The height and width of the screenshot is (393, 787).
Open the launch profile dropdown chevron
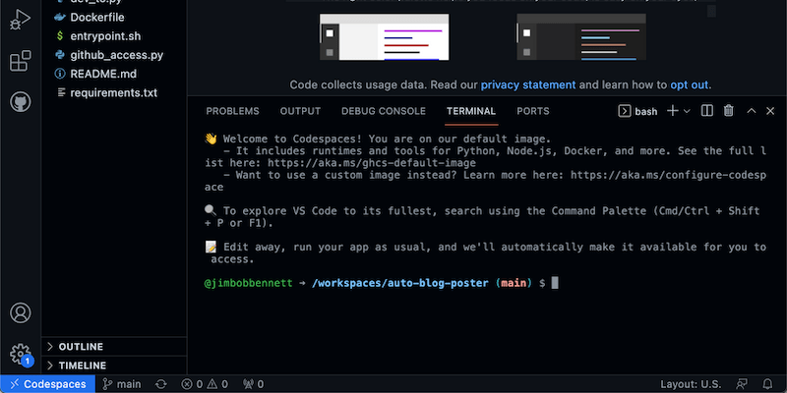pos(687,111)
